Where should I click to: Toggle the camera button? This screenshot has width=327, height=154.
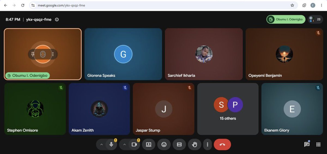(x=134, y=144)
